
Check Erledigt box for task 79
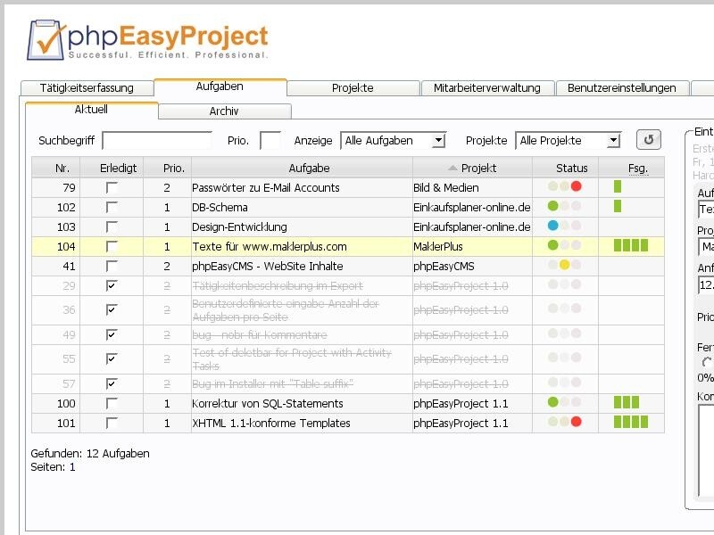pyautogui.click(x=112, y=187)
